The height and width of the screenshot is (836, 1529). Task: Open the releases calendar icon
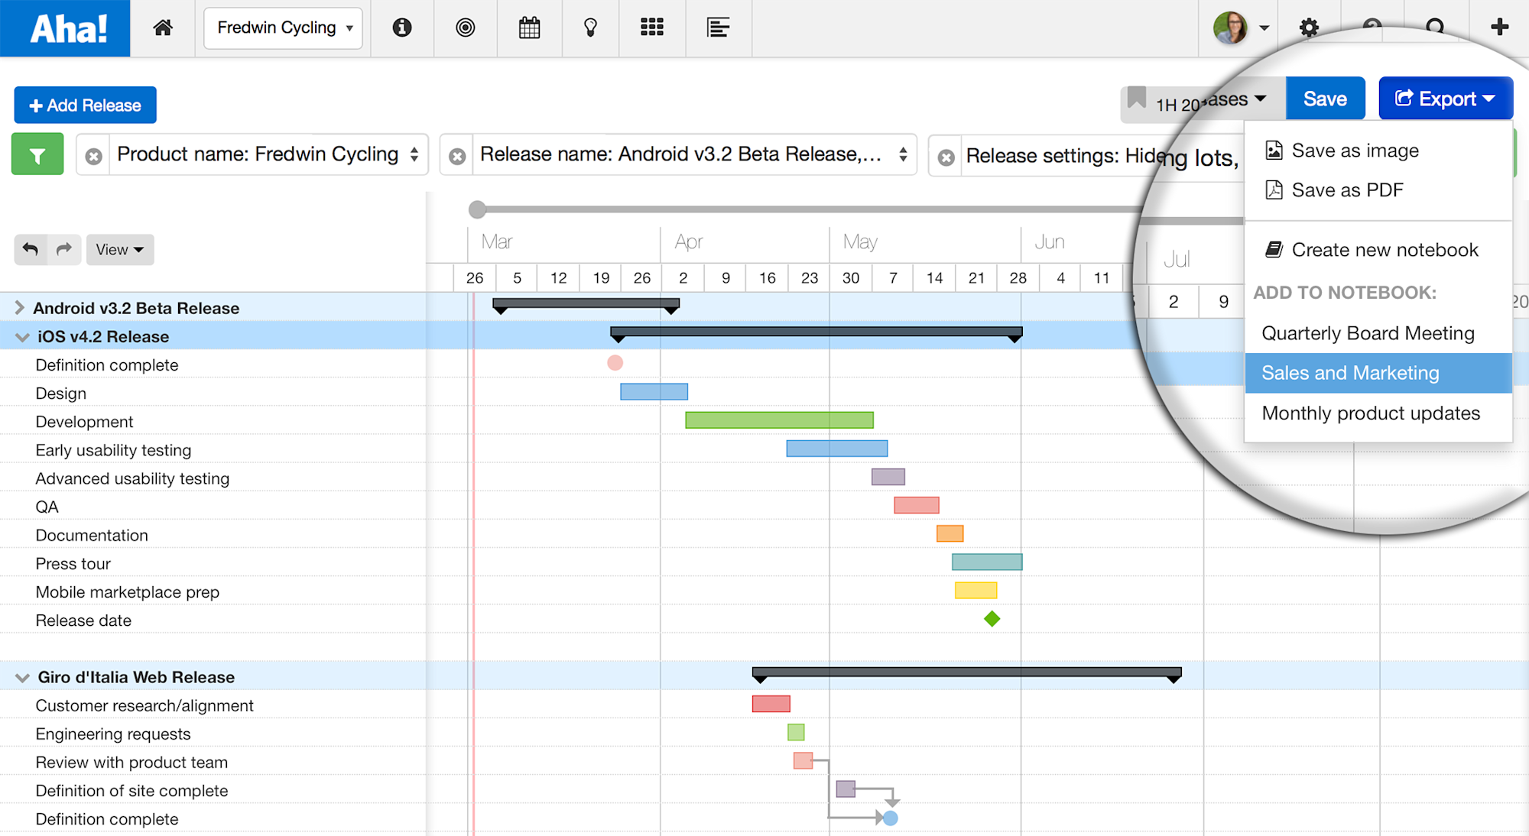click(x=529, y=28)
